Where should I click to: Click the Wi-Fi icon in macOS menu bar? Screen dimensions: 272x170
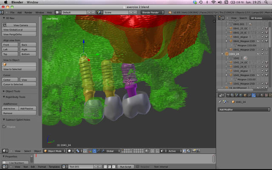pos(213,2)
